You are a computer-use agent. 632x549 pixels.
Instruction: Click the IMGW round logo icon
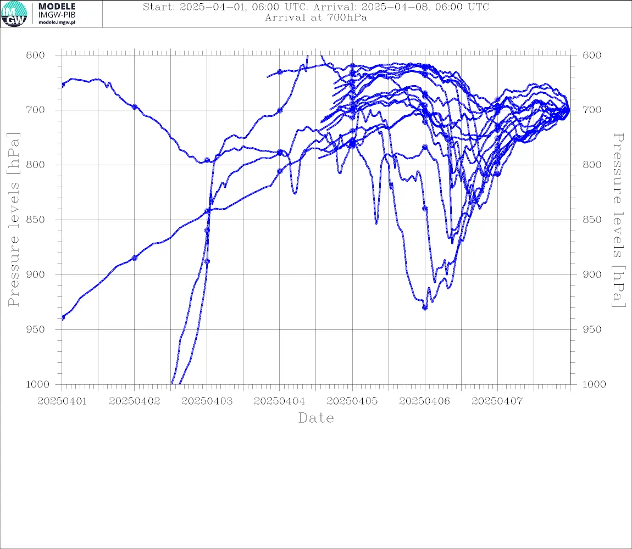coord(14,14)
